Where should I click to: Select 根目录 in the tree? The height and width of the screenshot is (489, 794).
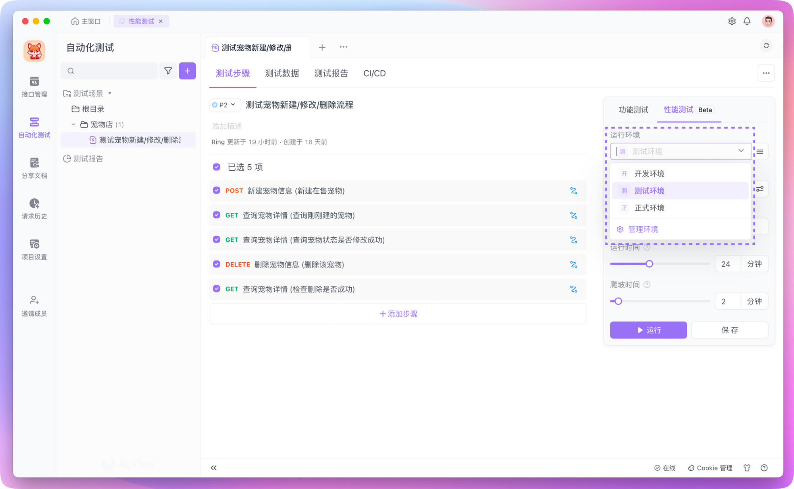point(88,109)
